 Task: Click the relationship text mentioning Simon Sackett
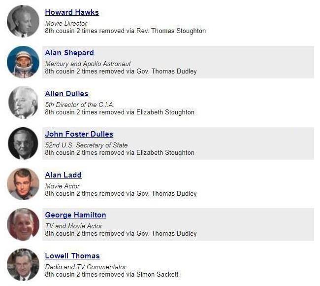[x=112, y=274]
